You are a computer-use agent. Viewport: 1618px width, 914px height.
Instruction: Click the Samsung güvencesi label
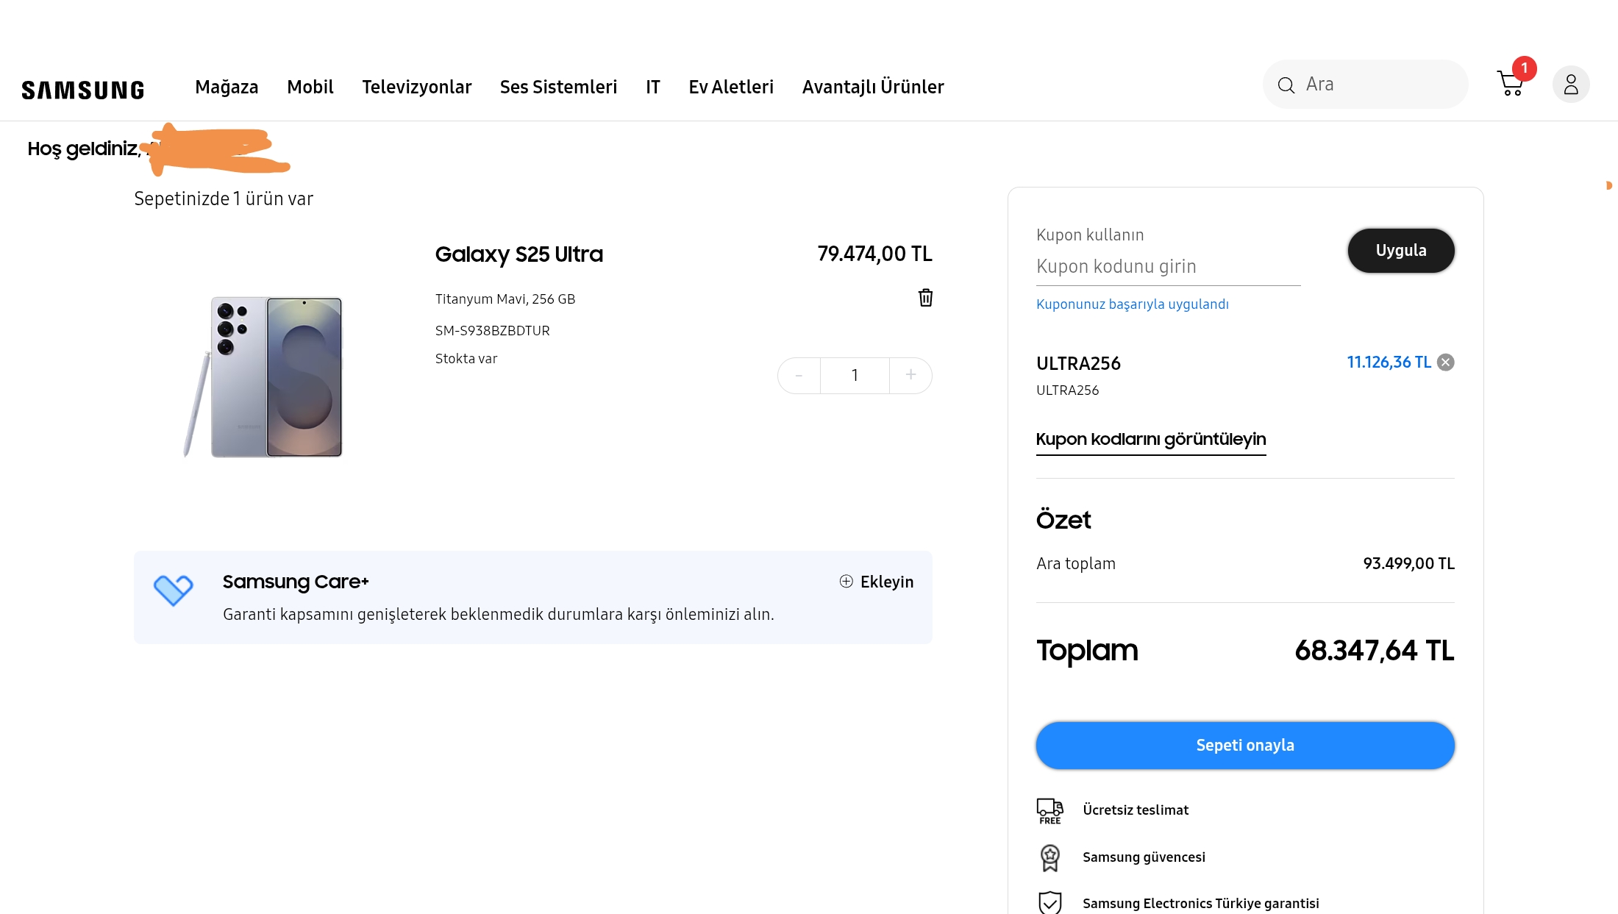coord(1144,857)
